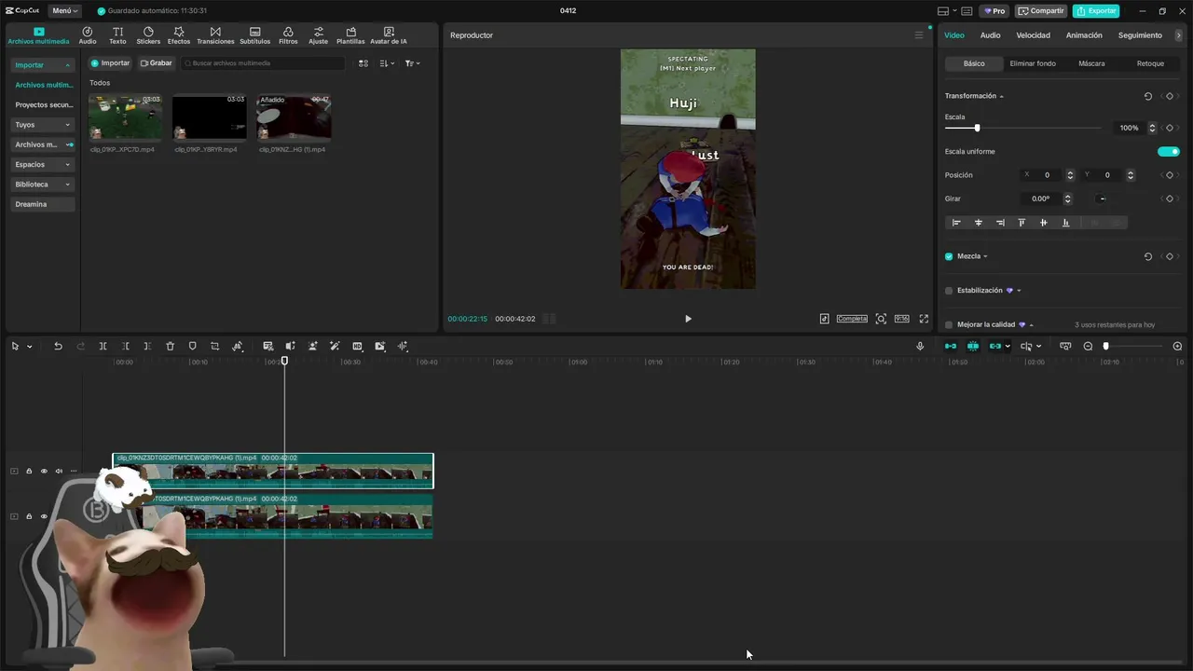Viewport: 1193px width, 671px height.
Task: Expand the Tuyos sidebar section
Action: coord(43,125)
